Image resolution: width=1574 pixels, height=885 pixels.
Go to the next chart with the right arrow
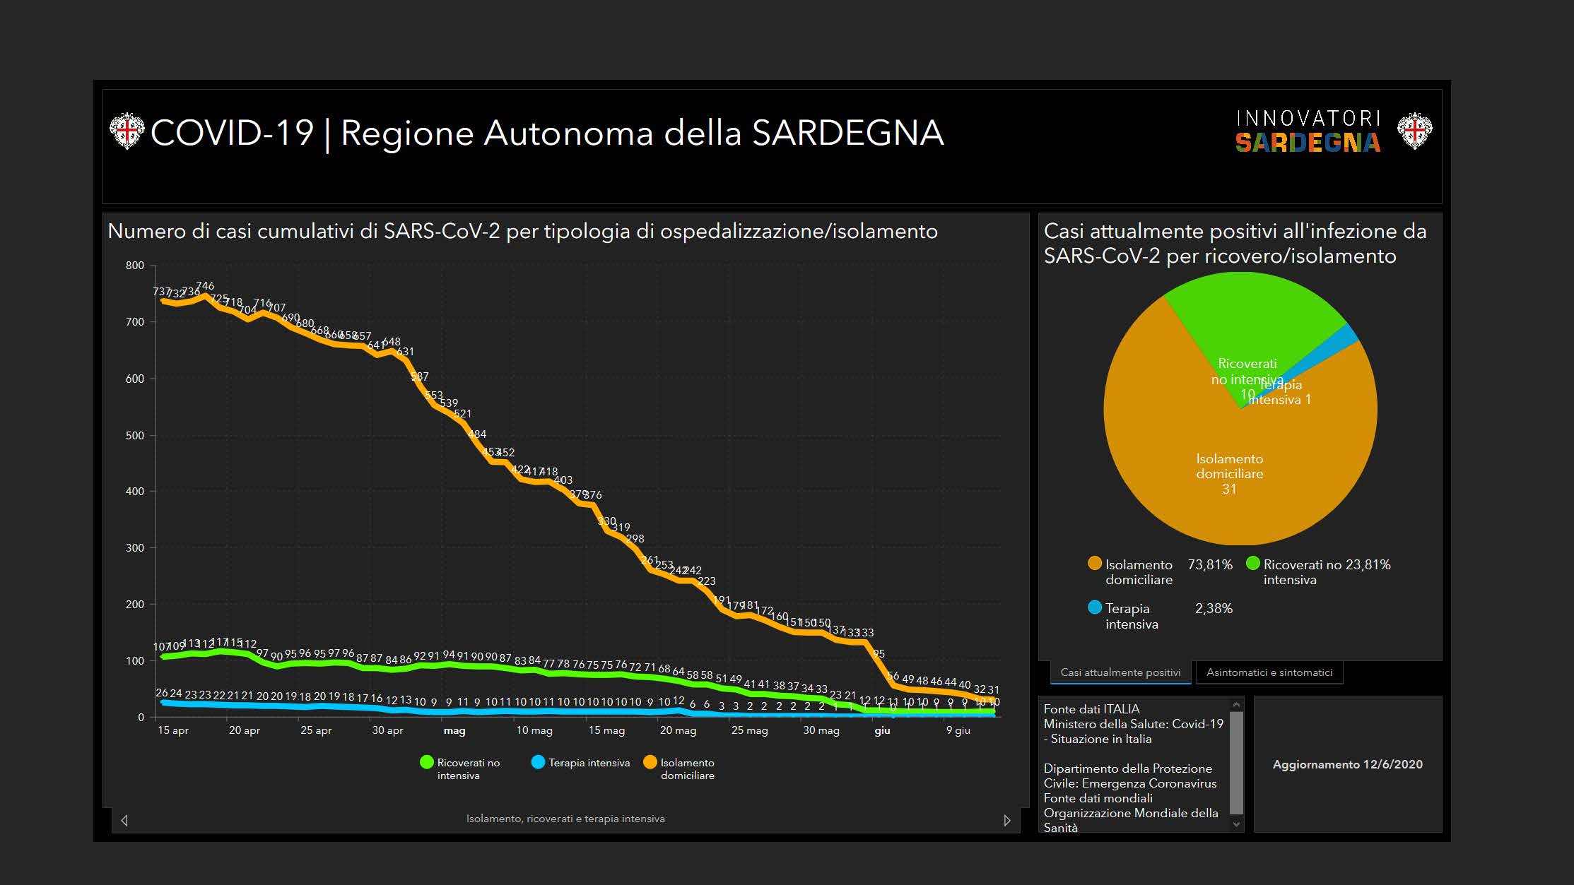point(1007,820)
